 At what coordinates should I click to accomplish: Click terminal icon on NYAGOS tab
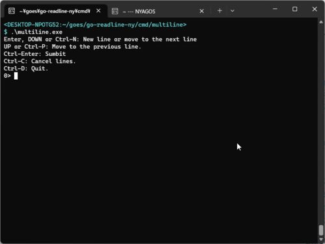[115, 11]
